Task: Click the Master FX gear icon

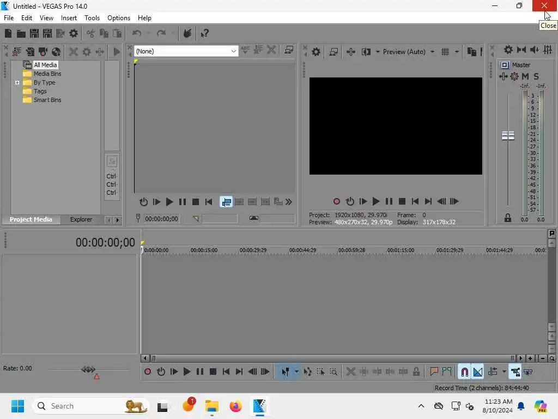Action: tap(514, 76)
